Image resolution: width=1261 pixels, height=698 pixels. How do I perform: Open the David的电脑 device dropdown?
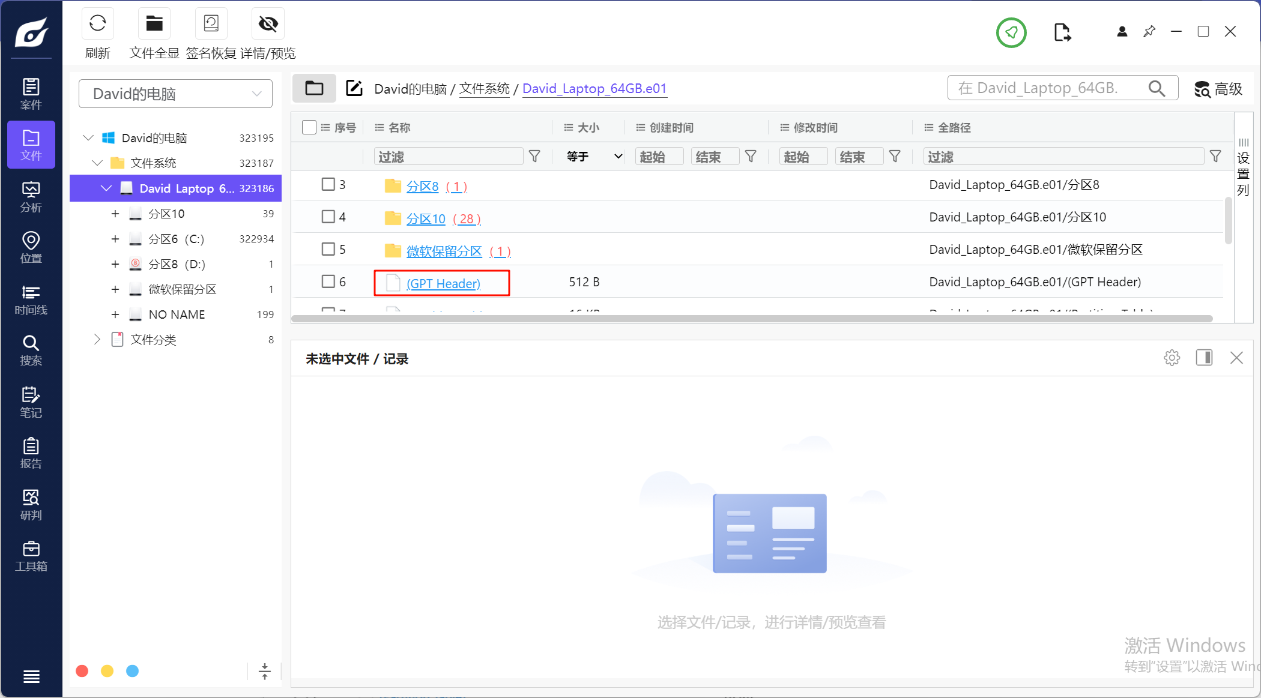pyautogui.click(x=175, y=94)
